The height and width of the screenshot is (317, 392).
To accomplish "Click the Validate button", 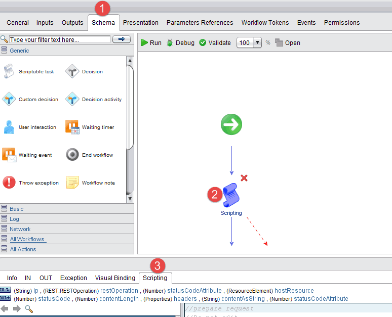I will coord(215,43).
